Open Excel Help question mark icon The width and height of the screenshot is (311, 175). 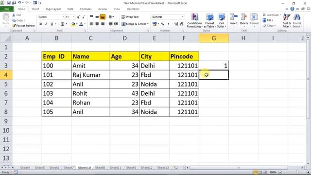[x=292, y=9]
